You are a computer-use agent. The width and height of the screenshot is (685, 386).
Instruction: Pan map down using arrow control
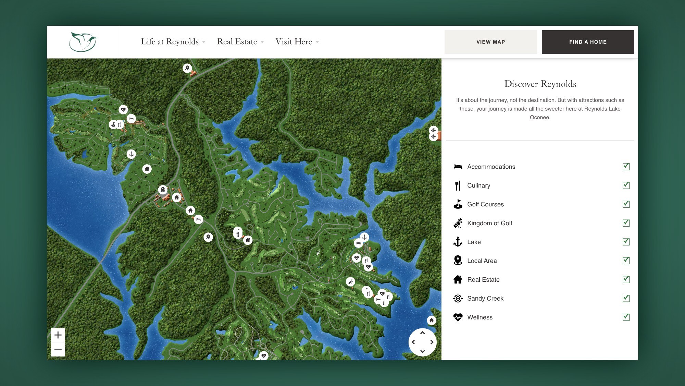[x=423, y=351]
